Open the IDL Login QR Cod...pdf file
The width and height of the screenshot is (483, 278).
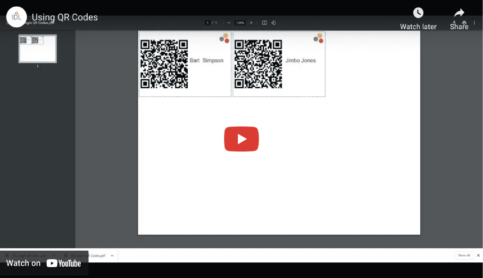(x=28, y=255)
